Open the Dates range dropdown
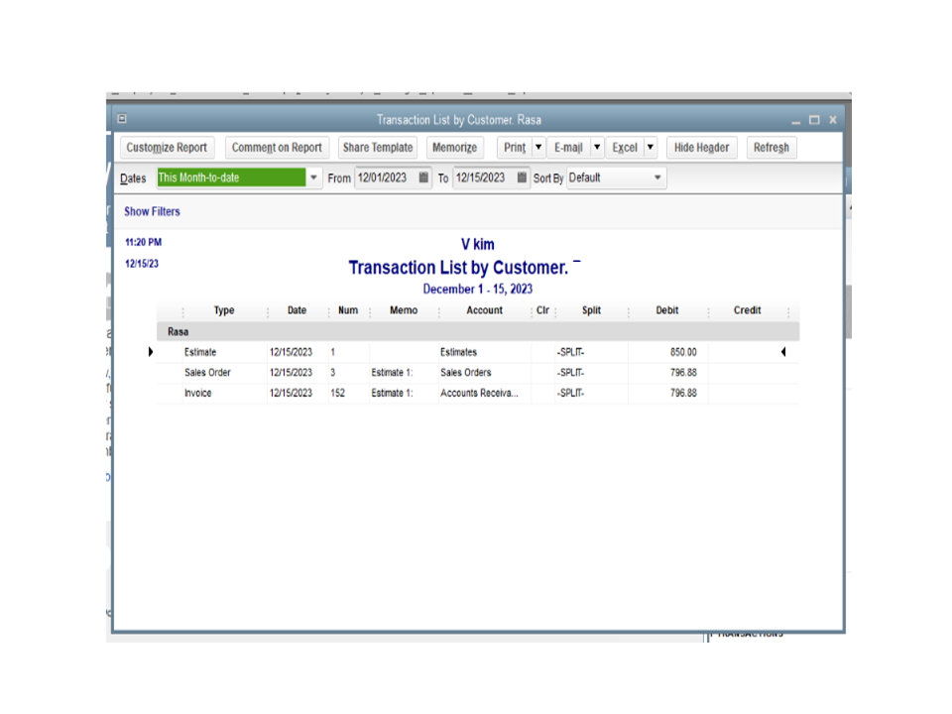Viewport: 952px width, 714px height. click(314, 178)
